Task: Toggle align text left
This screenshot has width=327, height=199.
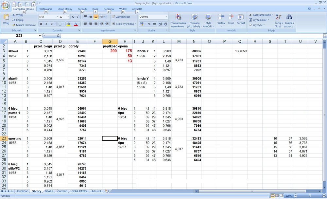Action: (85, 24)
